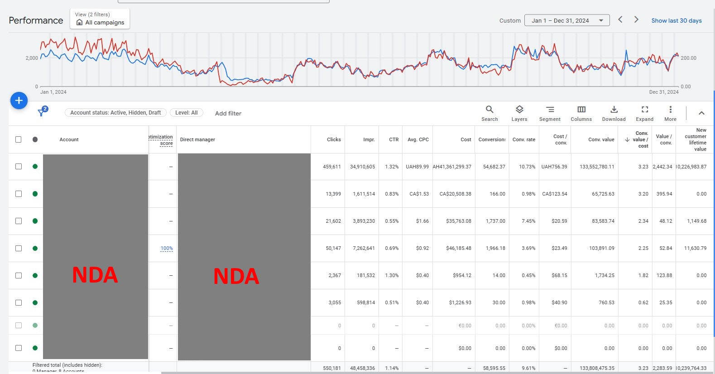
Task: Check the first account row checkbox
Action: point(19,167)
